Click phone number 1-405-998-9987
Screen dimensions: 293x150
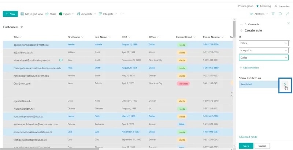[x=211, y=132]
